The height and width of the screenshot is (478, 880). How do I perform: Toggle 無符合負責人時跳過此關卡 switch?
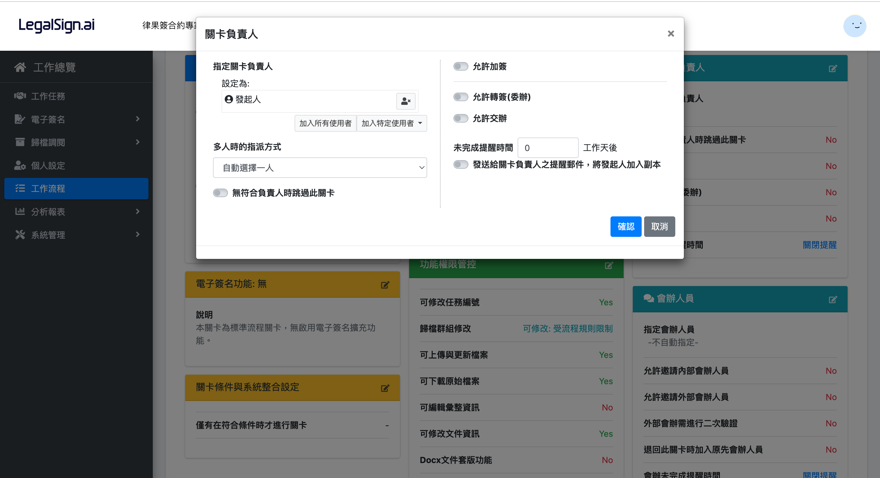coord(220,193)
